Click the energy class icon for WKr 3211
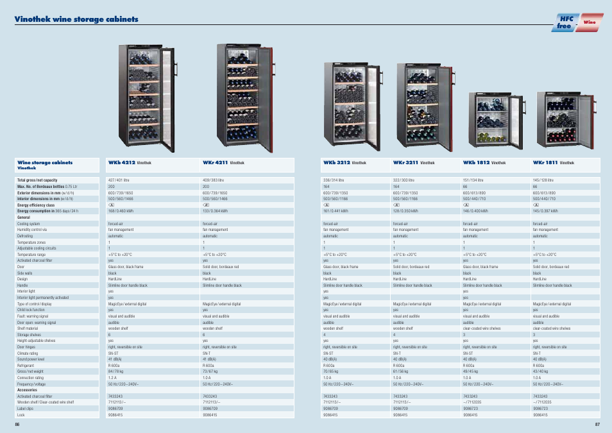Image resolution: width=612 pixels, height=433 pixels. tap(396, 205)
